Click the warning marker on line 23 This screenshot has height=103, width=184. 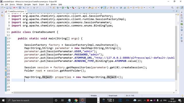point(5,71)
